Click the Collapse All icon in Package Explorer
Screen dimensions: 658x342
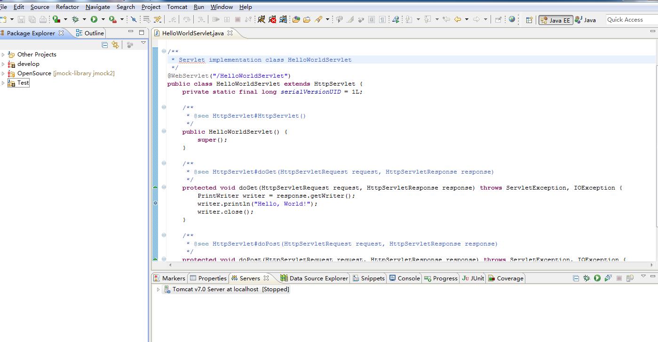tap(105, 45)
